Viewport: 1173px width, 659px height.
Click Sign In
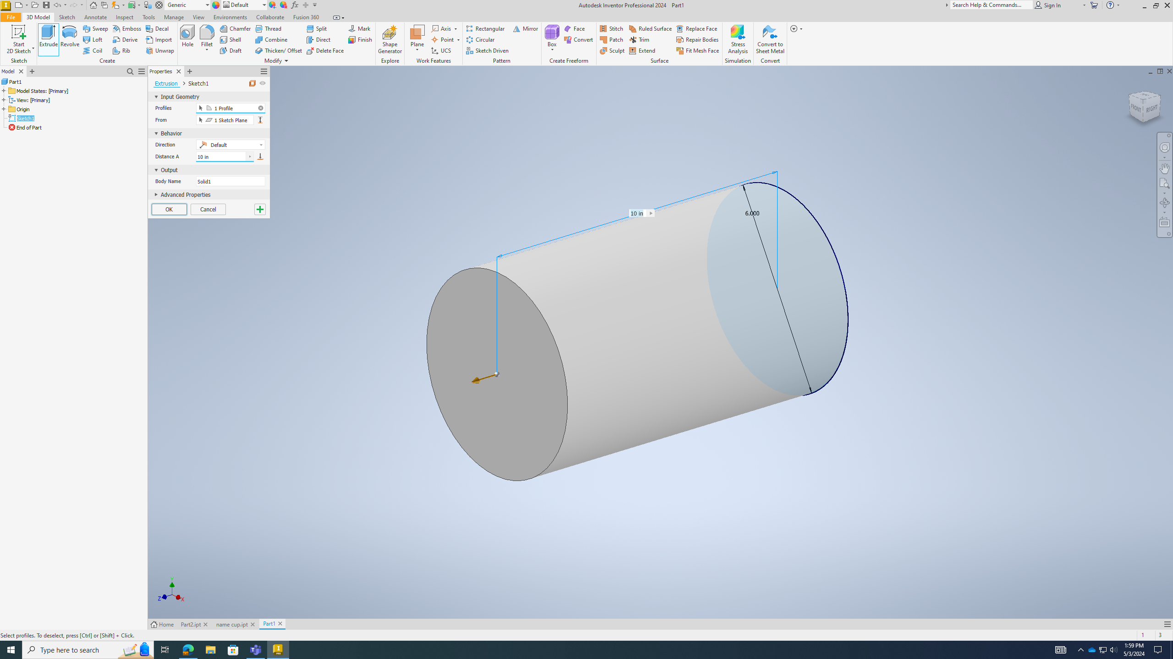1048,5
